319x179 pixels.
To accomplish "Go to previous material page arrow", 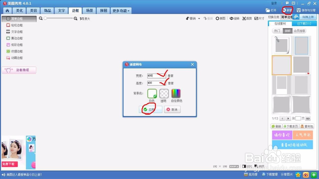I will (x=282, y=118).
